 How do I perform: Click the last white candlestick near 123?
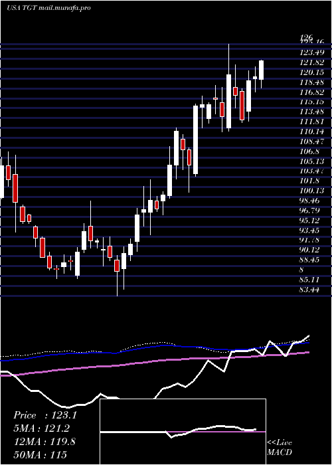click(x=261, y=70)
